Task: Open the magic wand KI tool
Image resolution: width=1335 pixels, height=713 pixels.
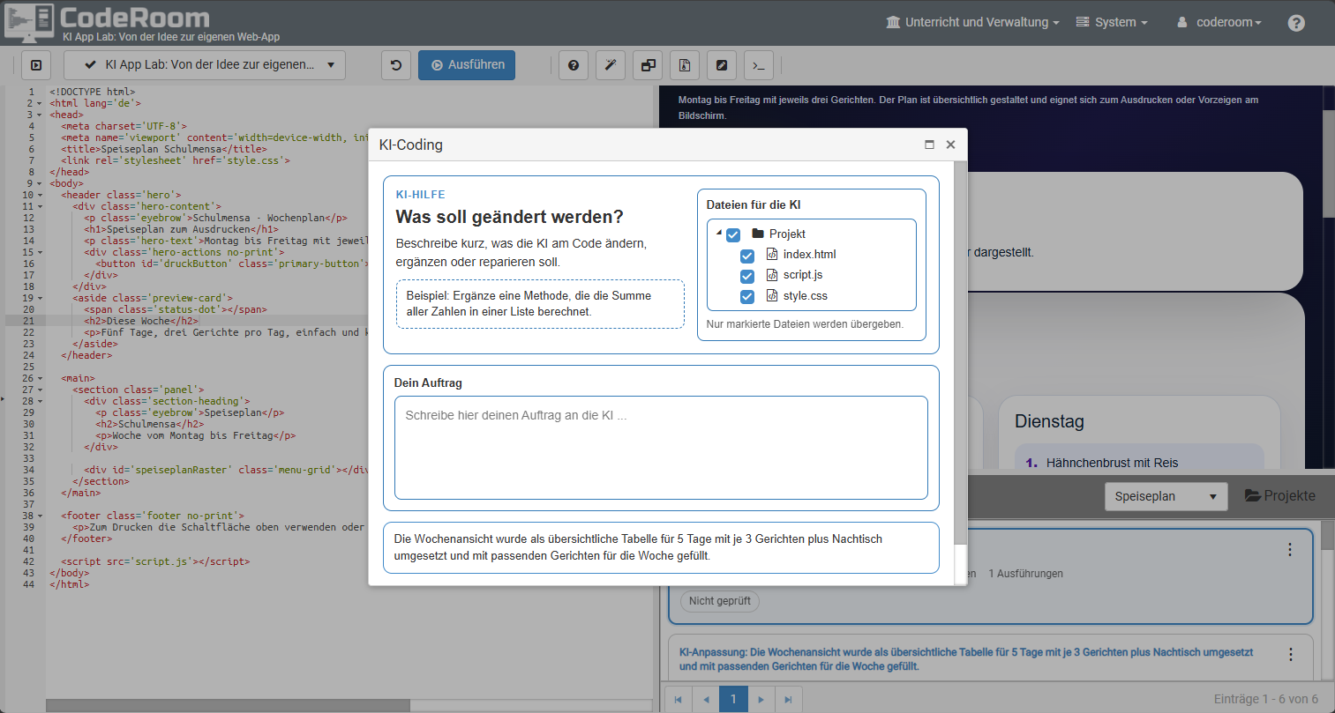Action: click(x=611, y=65)
